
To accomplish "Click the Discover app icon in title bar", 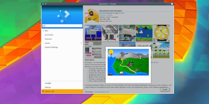I will click(x=43, y=4).
